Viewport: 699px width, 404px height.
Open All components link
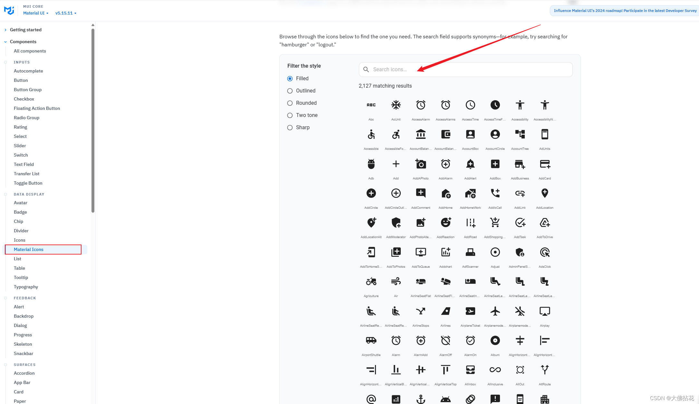coord(30,51)
